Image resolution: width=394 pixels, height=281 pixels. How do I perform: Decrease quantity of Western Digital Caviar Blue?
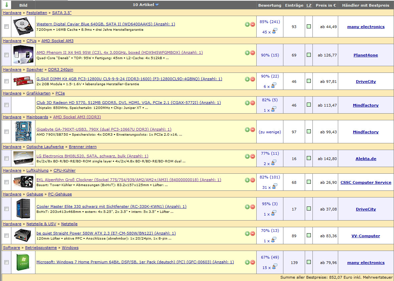point(253,24)
